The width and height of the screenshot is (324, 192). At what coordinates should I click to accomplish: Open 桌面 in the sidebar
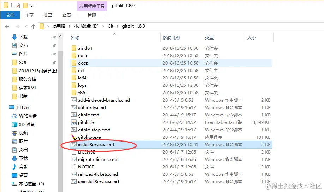[20, 175]
